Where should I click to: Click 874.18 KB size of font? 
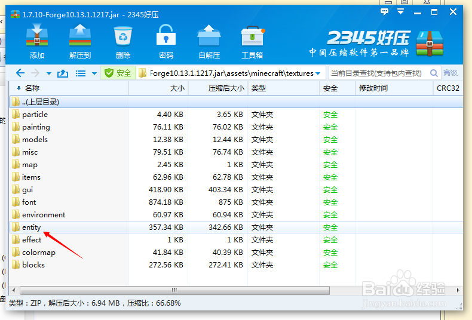click(166, 202)
